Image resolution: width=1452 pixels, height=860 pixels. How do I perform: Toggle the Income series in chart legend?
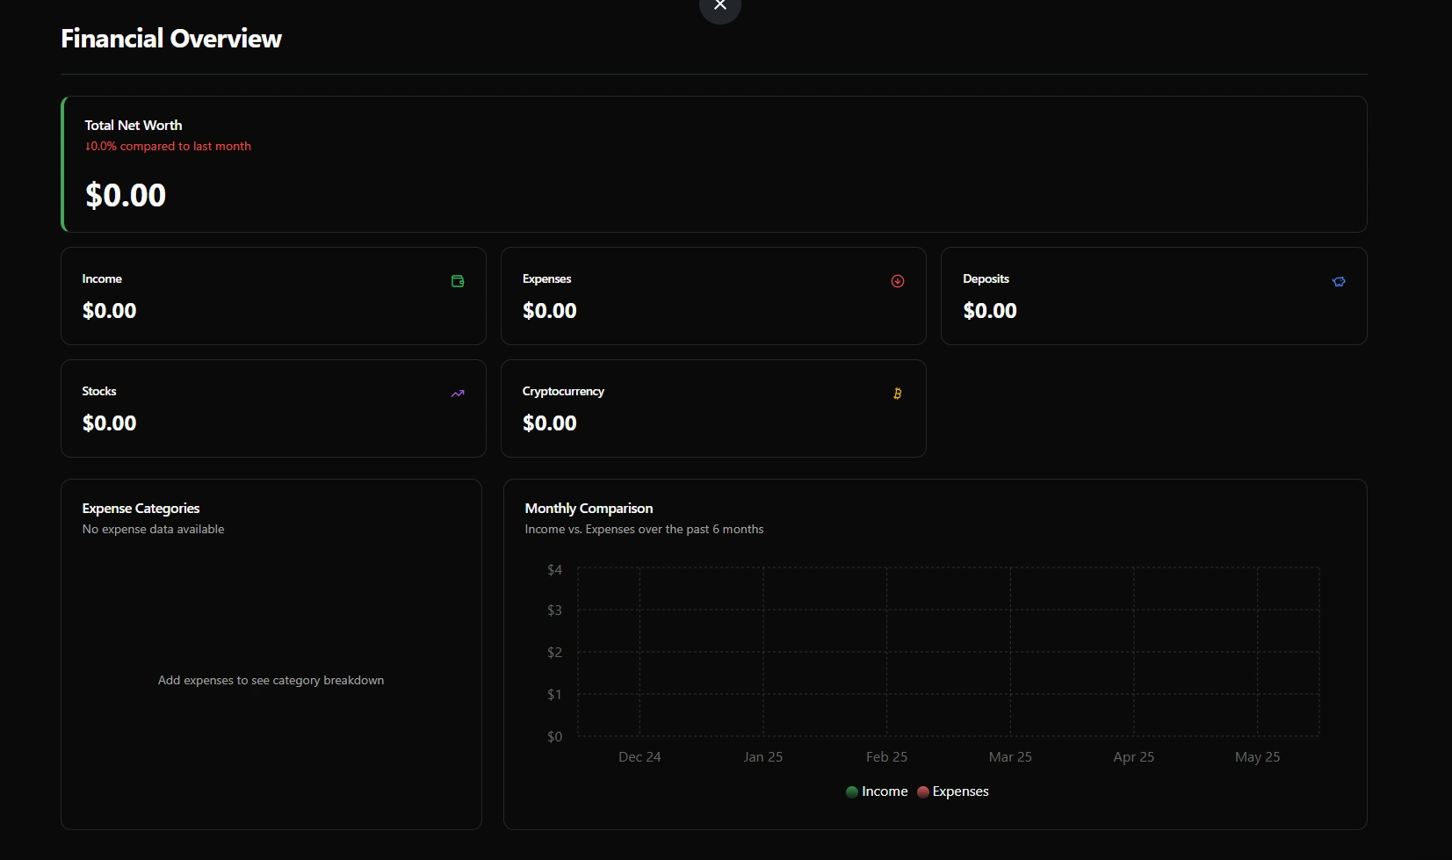coord(877,791)
